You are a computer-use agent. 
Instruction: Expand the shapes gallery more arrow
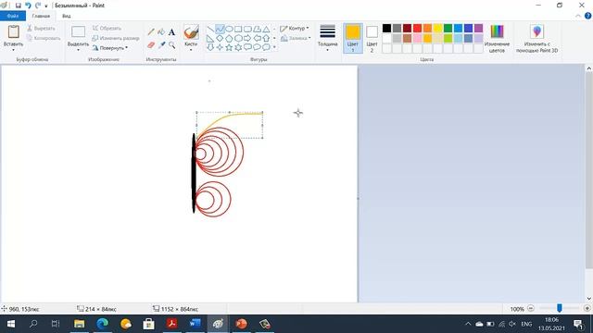click(x=274, y=47)
